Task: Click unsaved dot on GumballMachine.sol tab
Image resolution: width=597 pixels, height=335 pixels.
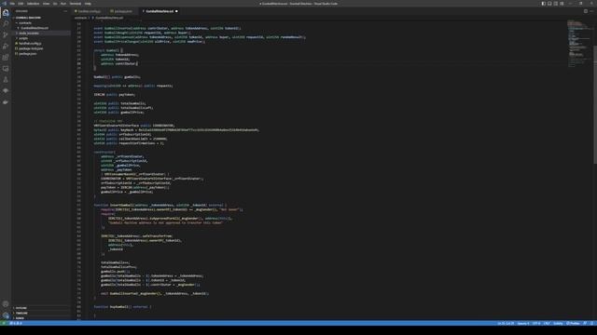Action: (176, 11)
